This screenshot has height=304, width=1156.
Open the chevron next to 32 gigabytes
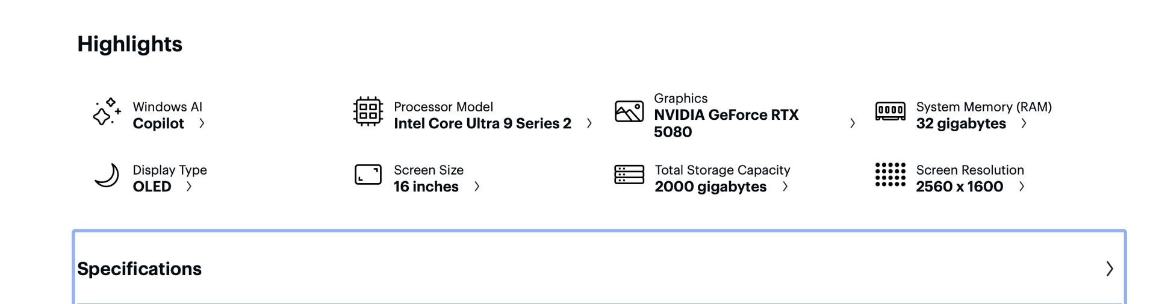pos(1024,123)
